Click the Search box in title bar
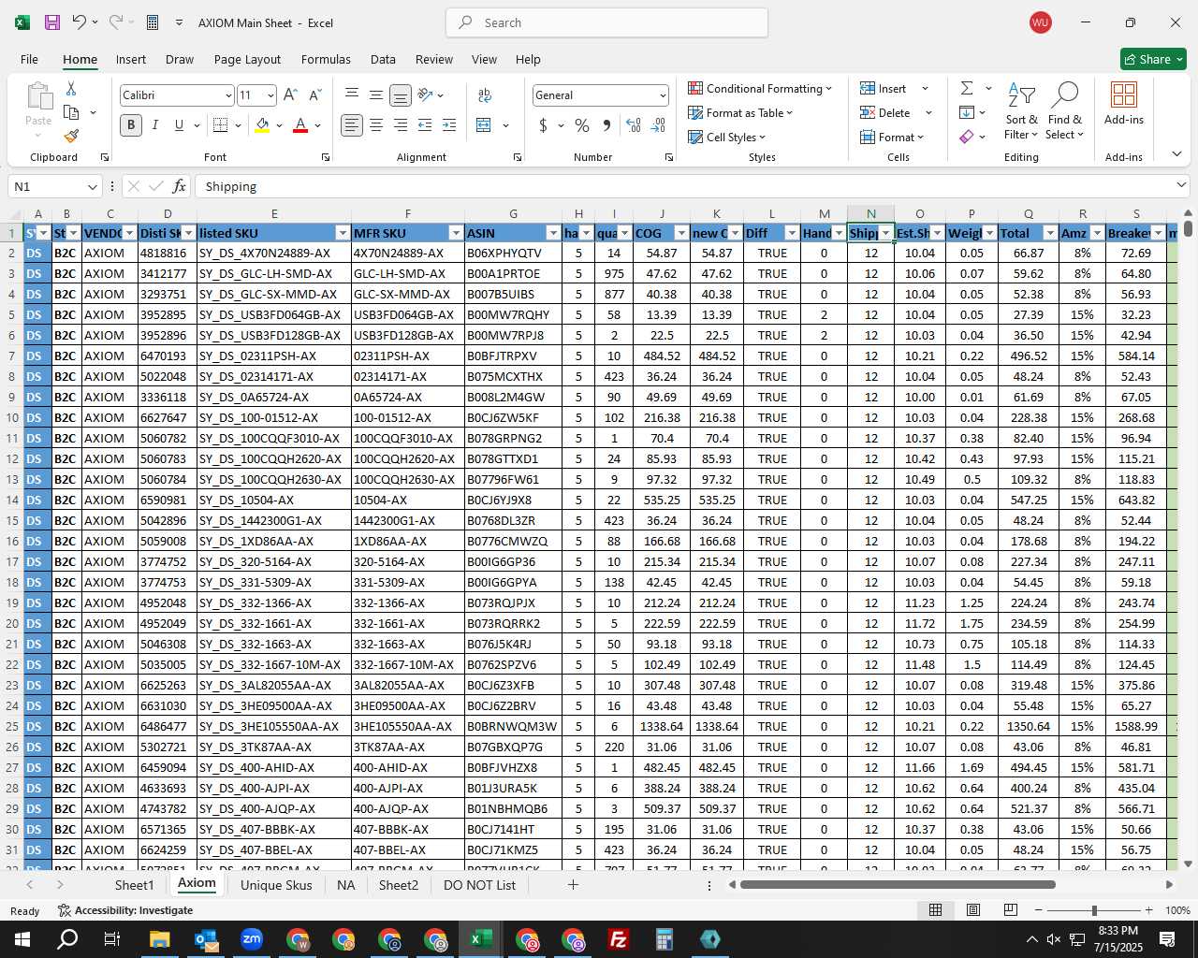This screenshot has height=958, width=1198. coord(606,22)
